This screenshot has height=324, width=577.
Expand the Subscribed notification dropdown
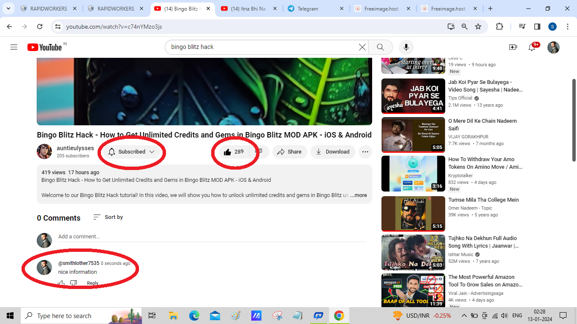coord(131,152)
